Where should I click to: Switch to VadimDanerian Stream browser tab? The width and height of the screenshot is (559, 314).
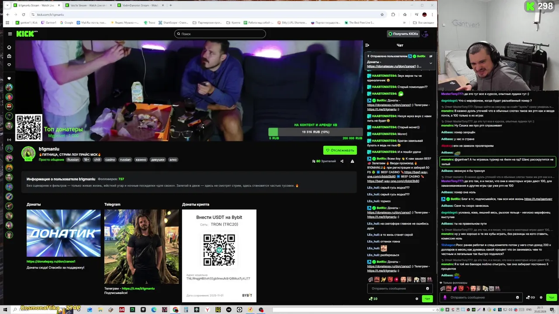[x=141, y=5]
